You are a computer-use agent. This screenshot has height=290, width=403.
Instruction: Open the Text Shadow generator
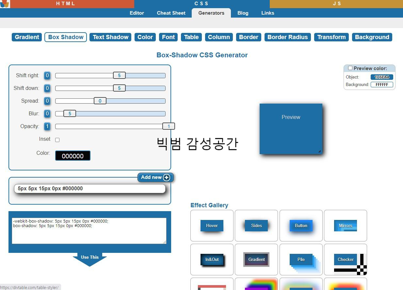click(111, 37)
